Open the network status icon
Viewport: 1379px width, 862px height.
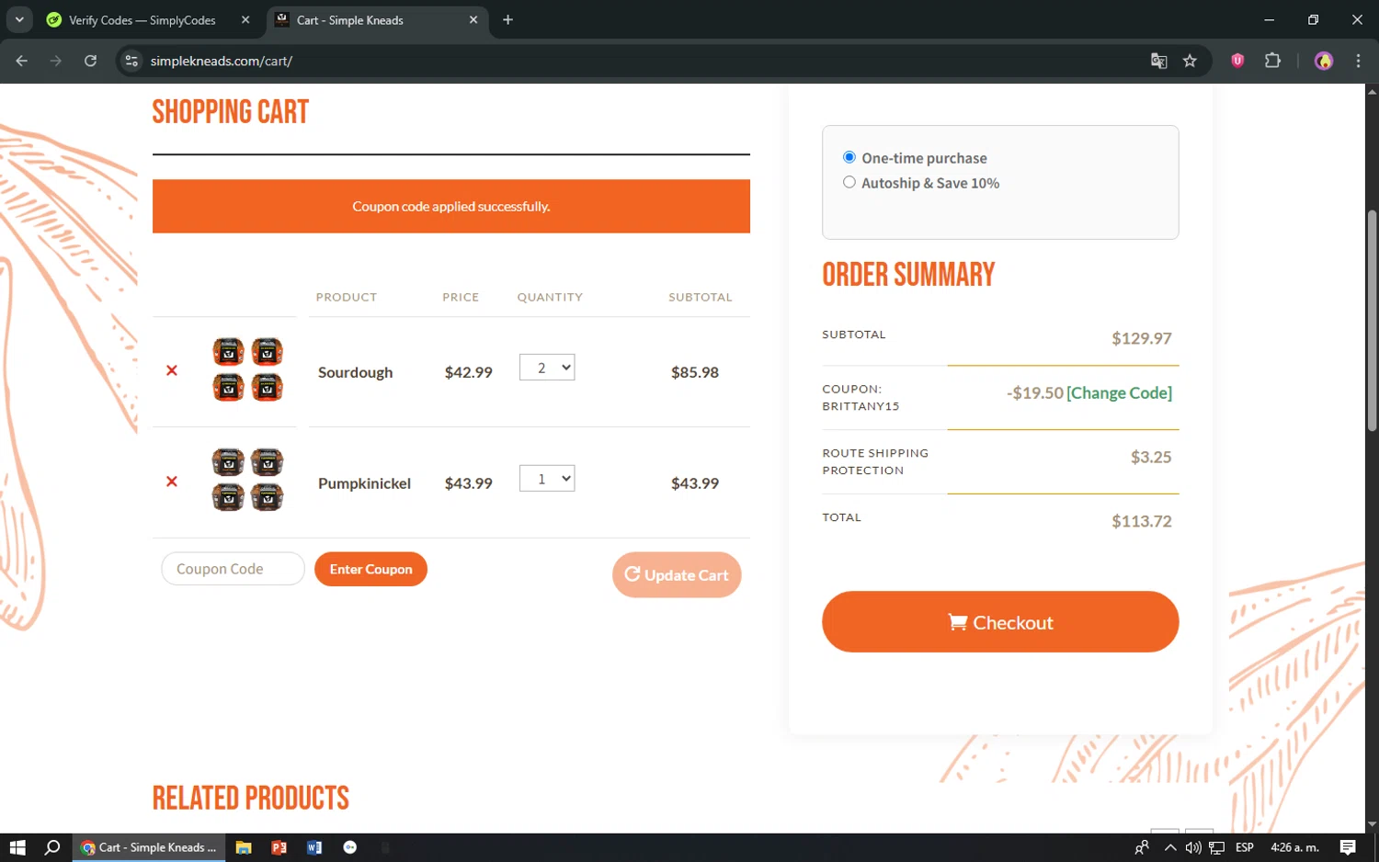1217,847
